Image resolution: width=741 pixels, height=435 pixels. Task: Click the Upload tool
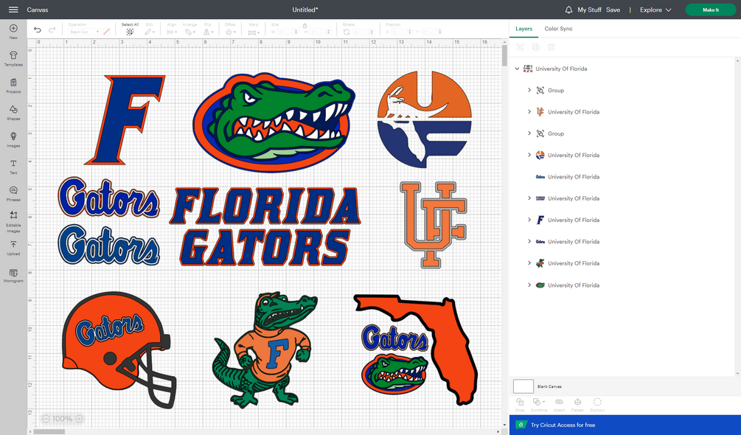pyautogui.click(x=13, y=248)
